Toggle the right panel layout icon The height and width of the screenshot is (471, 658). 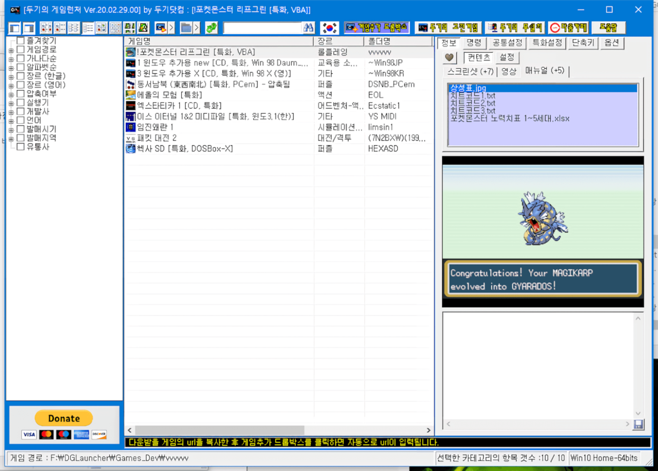[x=29, y=28]
